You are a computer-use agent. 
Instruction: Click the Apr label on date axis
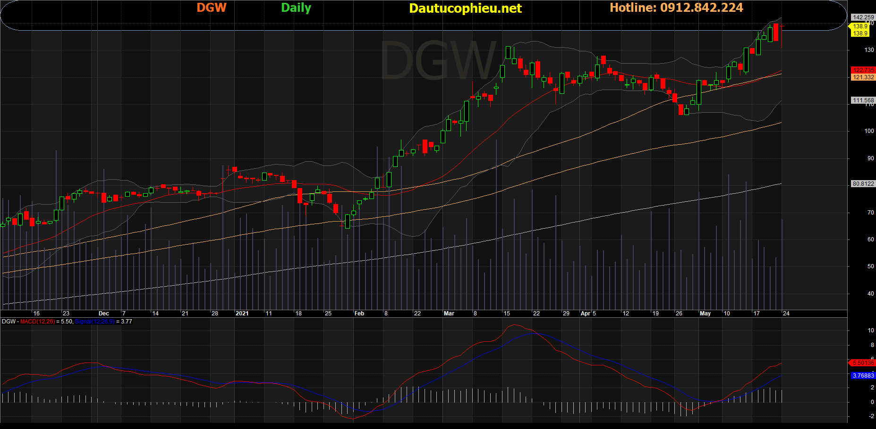(x=586, y=313)
